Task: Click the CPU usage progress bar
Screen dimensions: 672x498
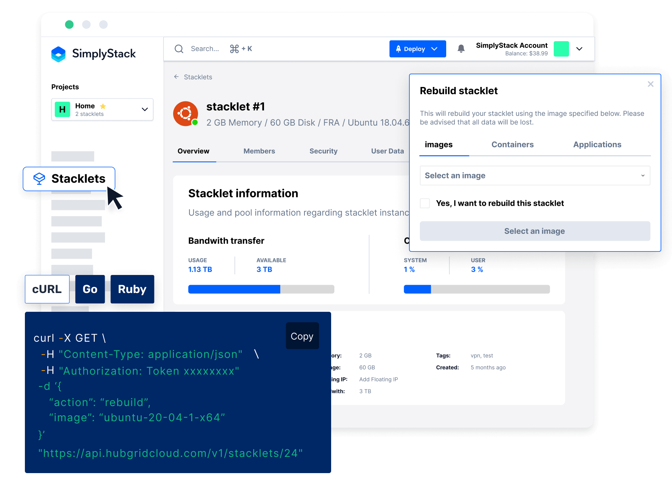Action: tap(477, 289)
